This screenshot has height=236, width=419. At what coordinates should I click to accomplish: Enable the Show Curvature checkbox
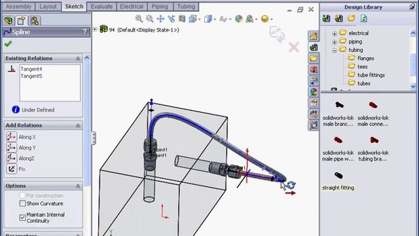22,204
